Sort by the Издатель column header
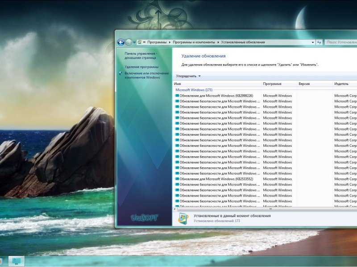 pos(345,84)
